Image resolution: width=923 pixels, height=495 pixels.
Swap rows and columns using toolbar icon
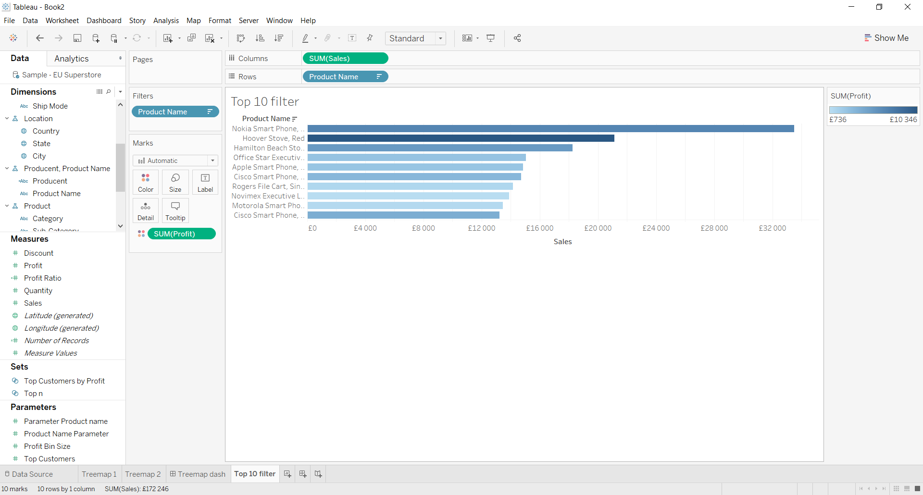[241, 38]
